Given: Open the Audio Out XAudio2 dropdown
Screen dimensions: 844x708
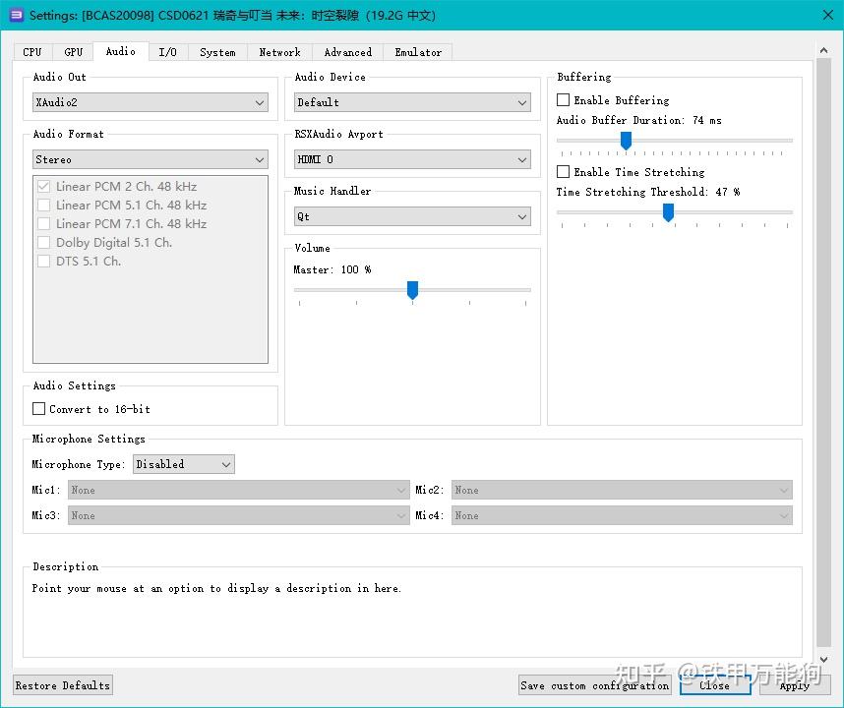Looking at the screenshot, I should 151,102.
